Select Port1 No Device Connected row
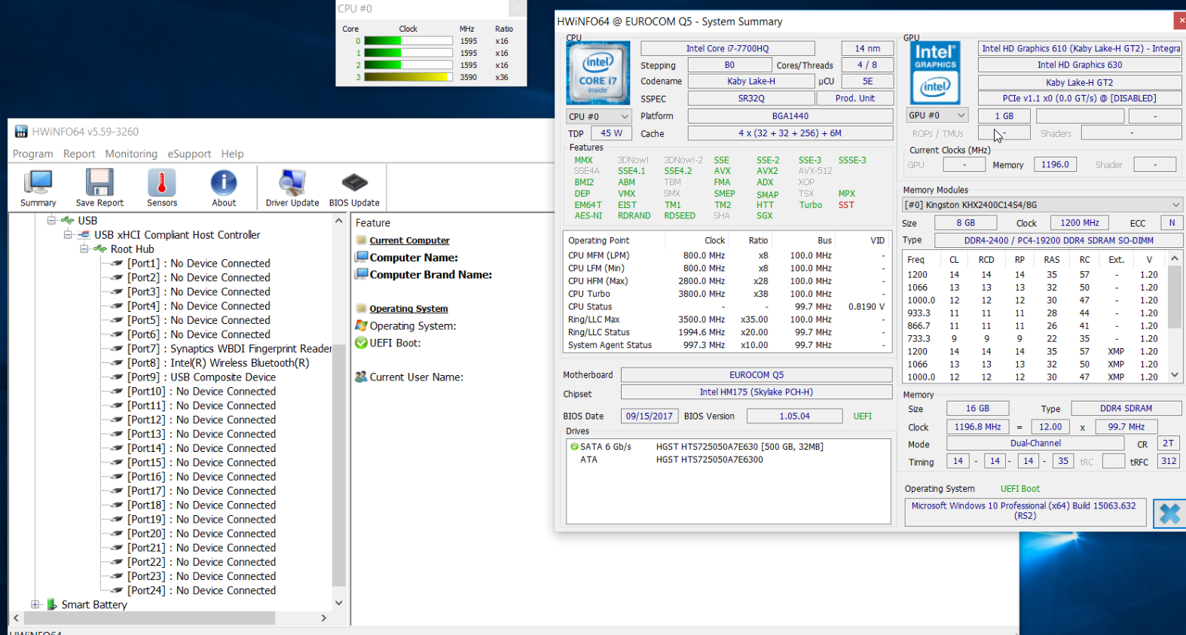The height and width of the screenshot is (635, 1186). pos(198,264)
